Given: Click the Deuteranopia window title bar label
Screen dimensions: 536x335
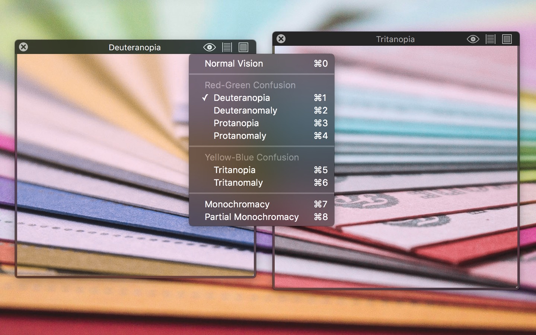Looking at the screenshot, I should coord(134,47).
